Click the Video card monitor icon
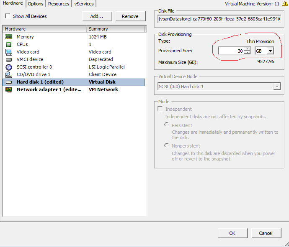Image resolution: width=289 pixels, height=247 pixels. click(x=9, y=52)
